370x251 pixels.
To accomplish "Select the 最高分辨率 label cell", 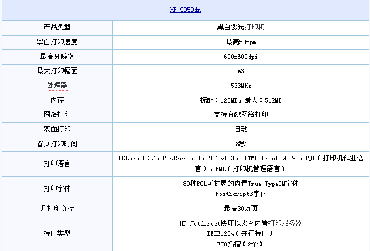I will click(57, 57).
